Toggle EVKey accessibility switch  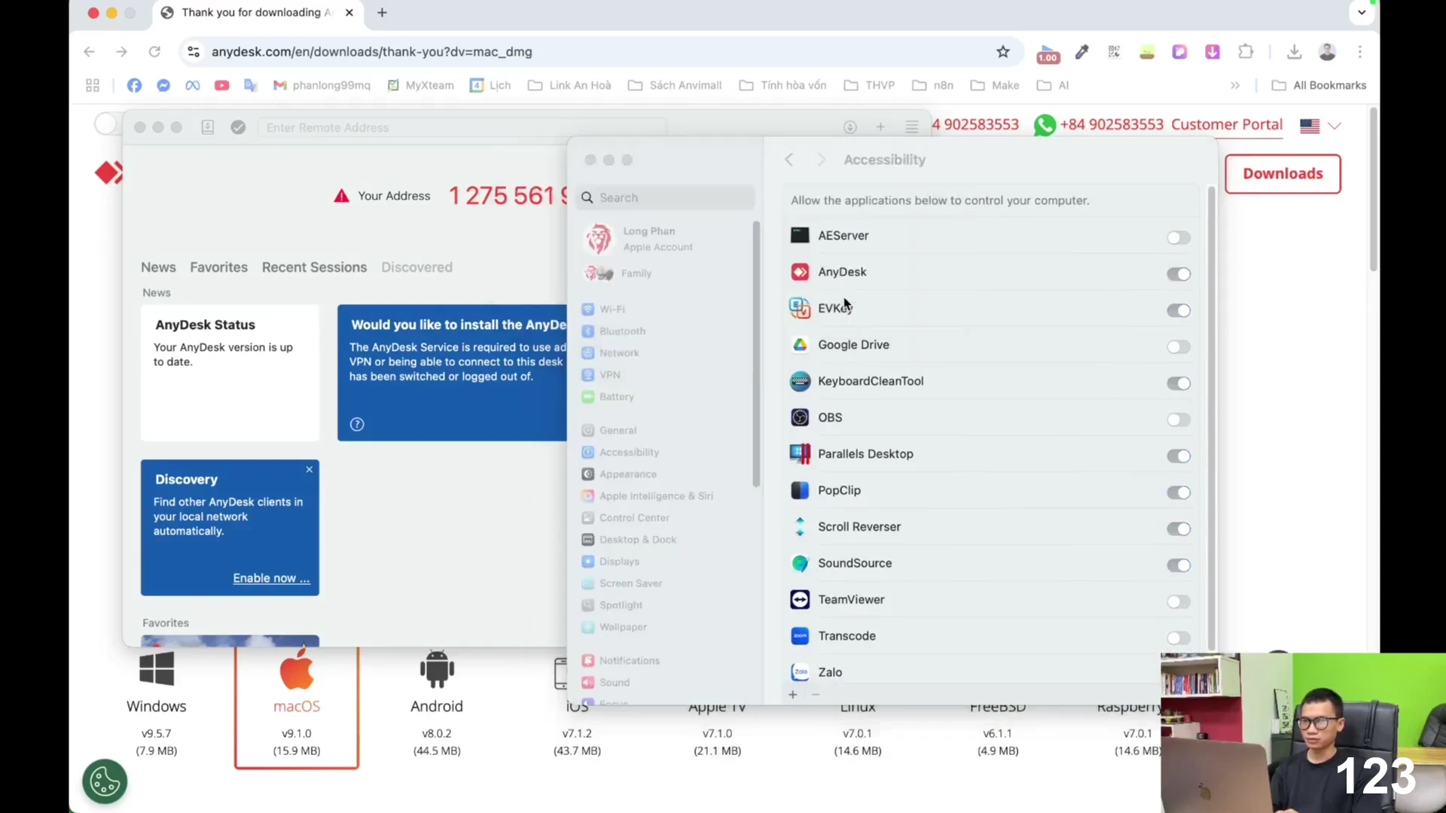pos(1179,310)
